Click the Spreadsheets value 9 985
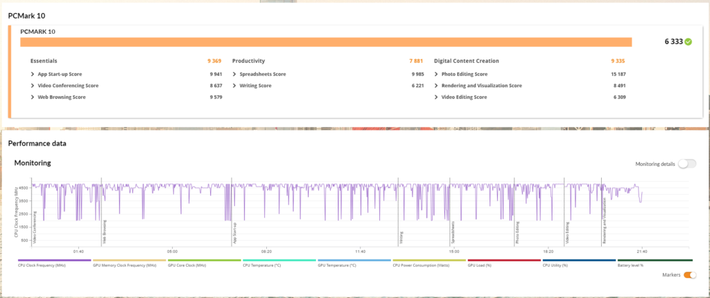The height and width of the screenshot is (298, 710). point(418,74)
